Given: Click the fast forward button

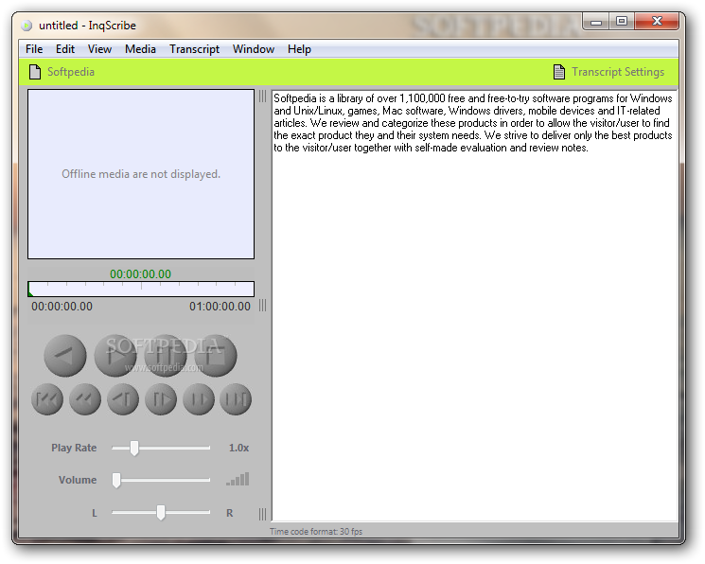Looking at the screenshot, I should [199, 399].
